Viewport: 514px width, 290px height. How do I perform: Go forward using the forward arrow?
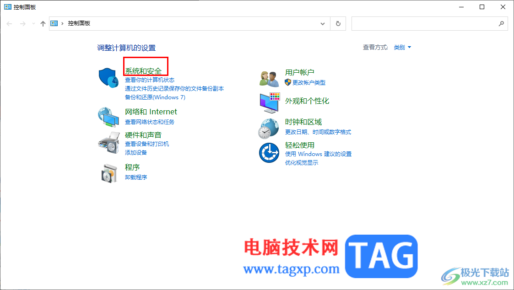tap(22, 24)
